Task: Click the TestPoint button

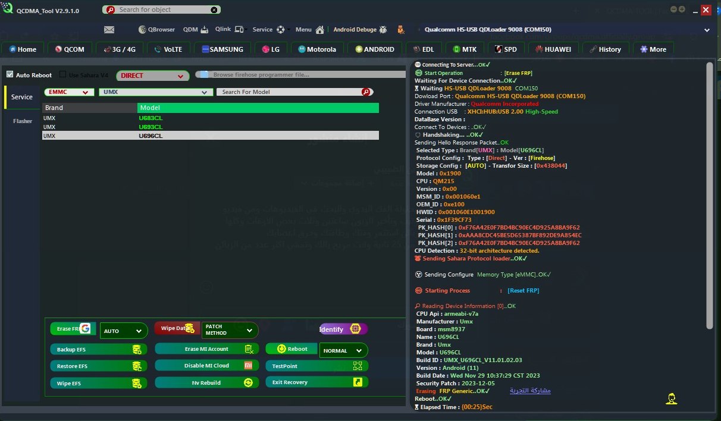Action: click(x=316, y=366)
